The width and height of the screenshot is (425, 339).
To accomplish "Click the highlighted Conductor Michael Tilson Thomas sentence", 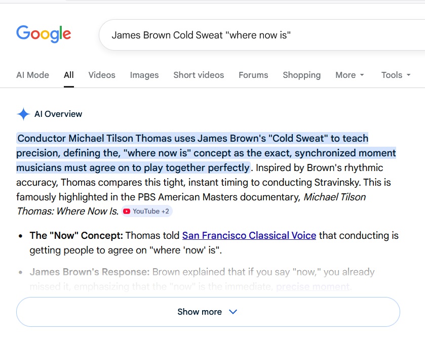I will click(206, 153).
